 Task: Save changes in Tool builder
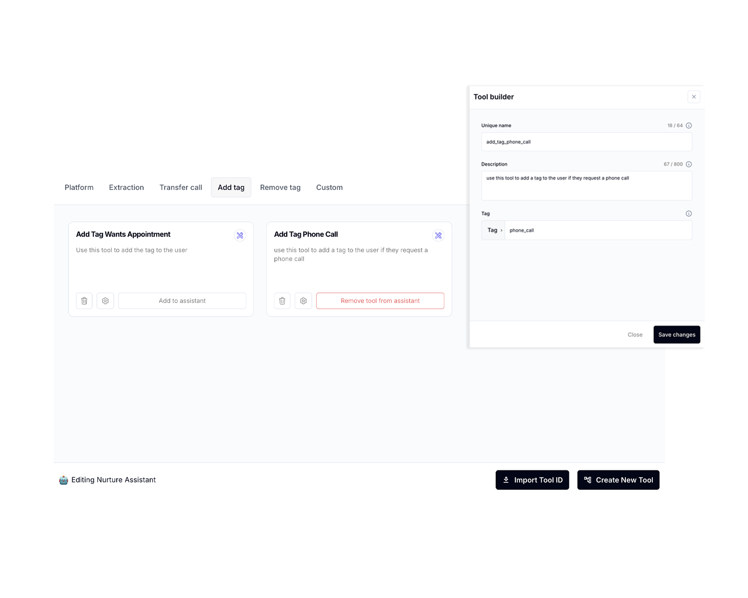click(677, 335)
